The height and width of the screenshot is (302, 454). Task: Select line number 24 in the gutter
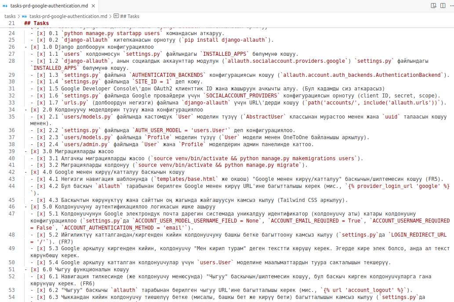[11, 33]
